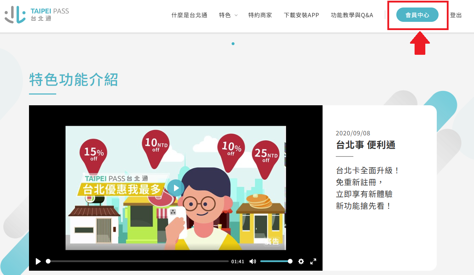Open 功能教學與Q&A page
Image resolution: width=474 pixels, height=275 pixels.
pos(352,15)
